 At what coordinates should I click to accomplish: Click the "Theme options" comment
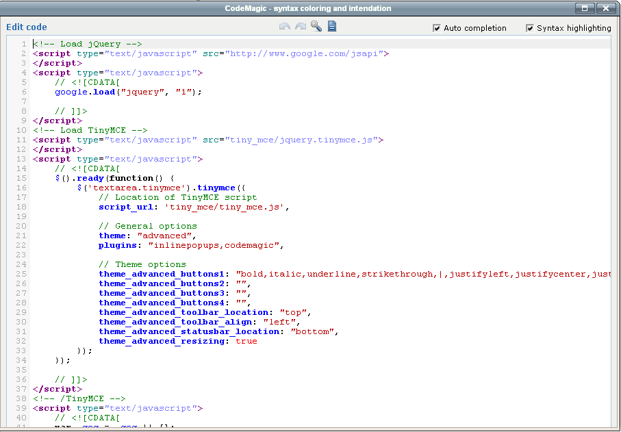click(x=142, y=264)
